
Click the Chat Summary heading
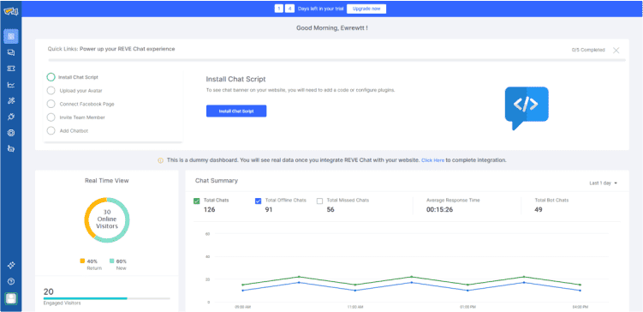click(x=216, y=181)
